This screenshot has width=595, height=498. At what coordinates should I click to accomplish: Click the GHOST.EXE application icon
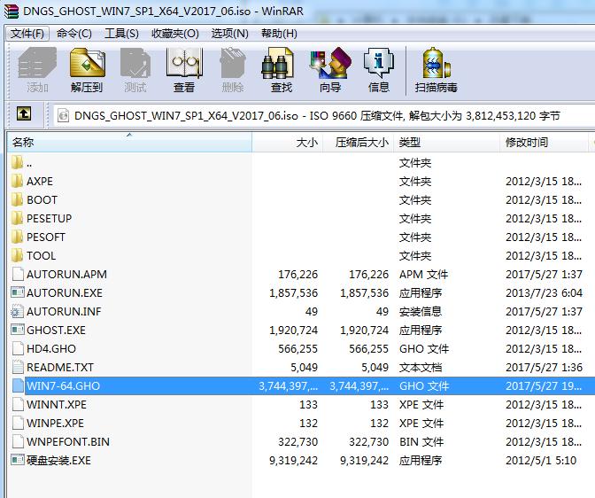tap(18, 330)
